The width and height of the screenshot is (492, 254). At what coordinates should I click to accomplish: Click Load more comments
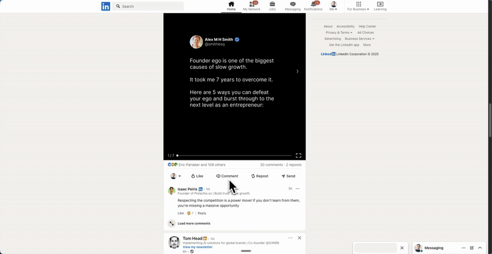click(x=194, y=223)
